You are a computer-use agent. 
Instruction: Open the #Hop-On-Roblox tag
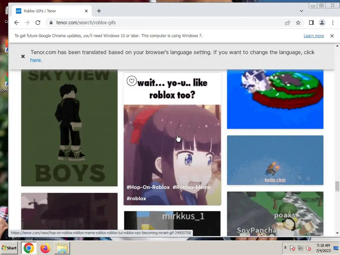148,187
